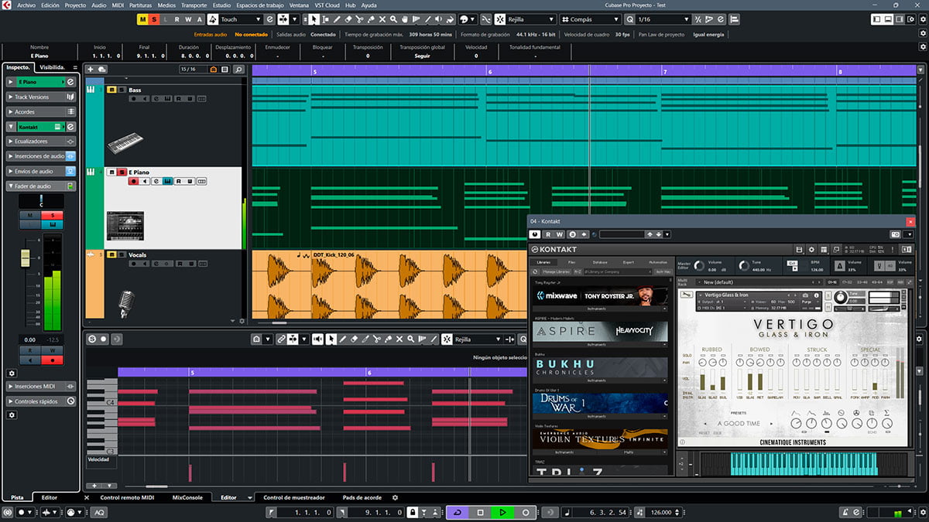Toggle inspector fader red Solo button
Image resolution: width=929 pixels, height=522 pixels.
point(53,215)
